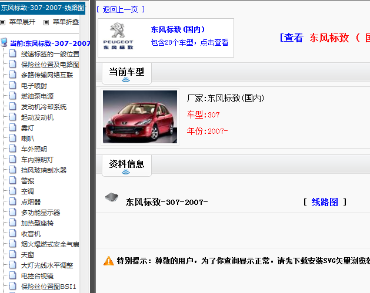Click the computer icon beside 当前:东风标致-307-2007

(x=4, y=43)
